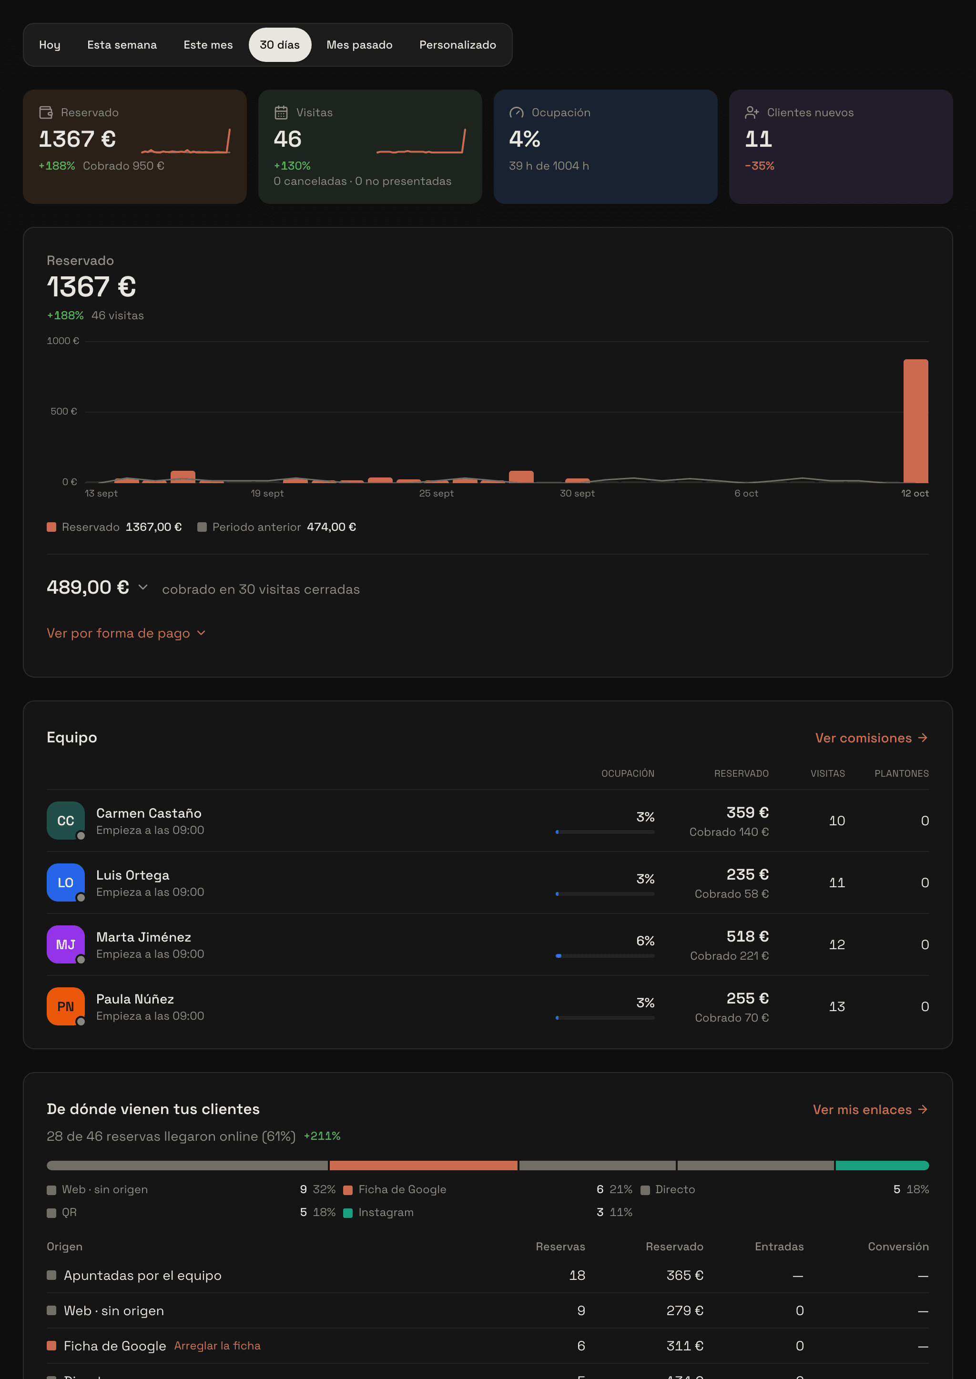
Task: Toggle the Periodo anterior legend item
Action: (x=276, y=527)
